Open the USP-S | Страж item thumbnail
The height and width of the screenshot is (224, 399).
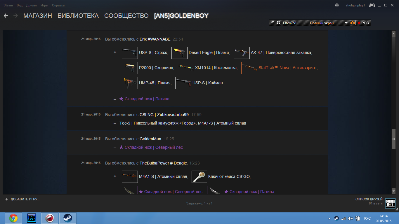tap(130, 53)
